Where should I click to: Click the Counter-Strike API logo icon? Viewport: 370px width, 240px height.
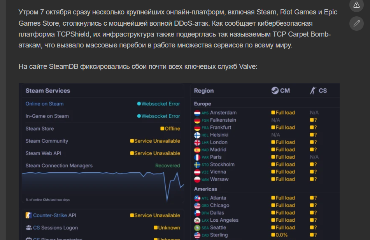coord(29,215)
